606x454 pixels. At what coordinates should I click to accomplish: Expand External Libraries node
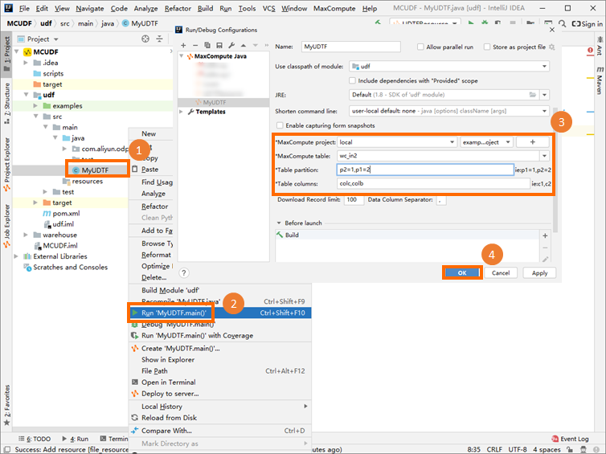coord(16,256)
